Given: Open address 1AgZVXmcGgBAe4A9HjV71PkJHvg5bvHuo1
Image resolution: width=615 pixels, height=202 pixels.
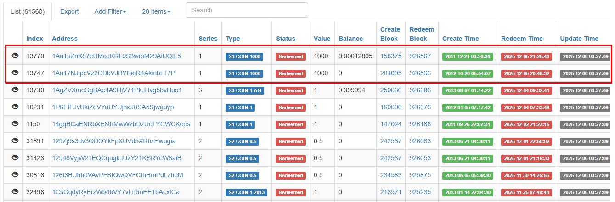Looking at the screenshot, I should point(117,90).
